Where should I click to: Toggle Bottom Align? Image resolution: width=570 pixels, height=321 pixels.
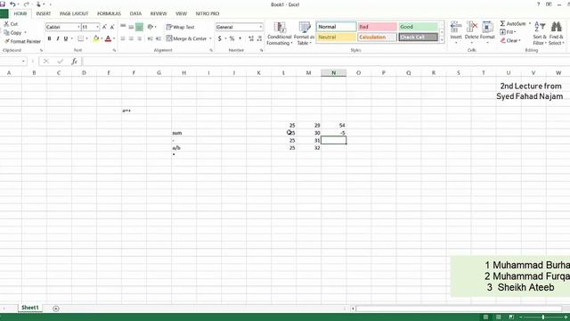click(139, 27)
